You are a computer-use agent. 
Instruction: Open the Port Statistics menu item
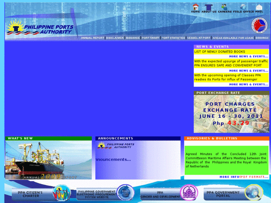pyautogui.click(x=173, y=38)
